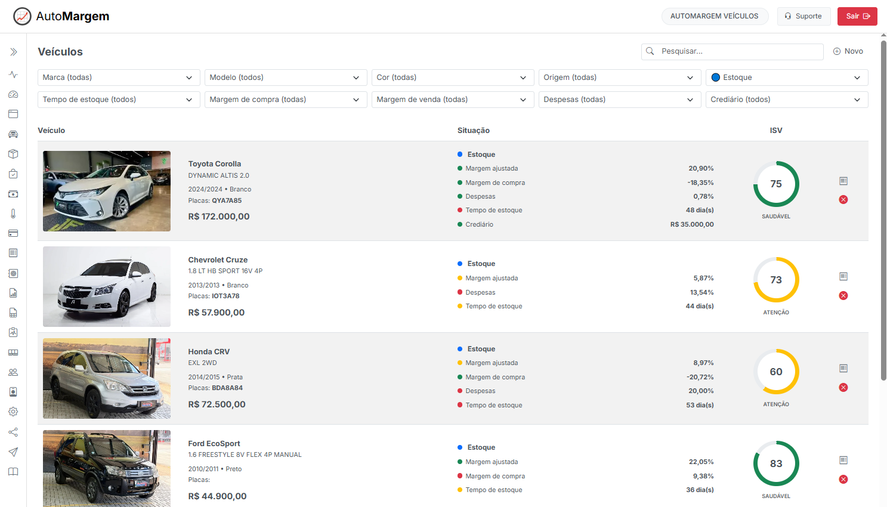Click the Suporte button
The image size is (887, 507).
[x=803, y=16]
